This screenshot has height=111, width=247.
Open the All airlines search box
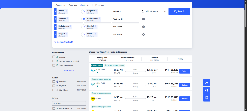click(x=69, y=103)
